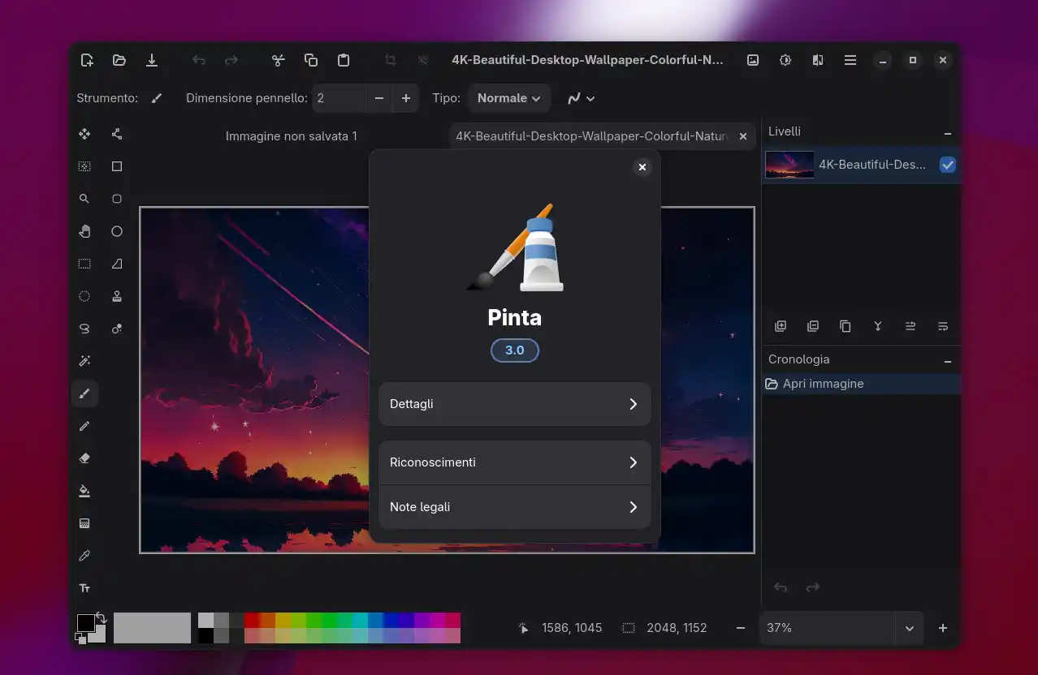Select the Paint Bucket tool
This screenshot has width=1038, height=675.
(x=84, y=491)
